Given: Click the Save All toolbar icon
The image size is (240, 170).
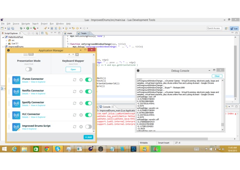Looking at the screenshot, I should point(13,28).
